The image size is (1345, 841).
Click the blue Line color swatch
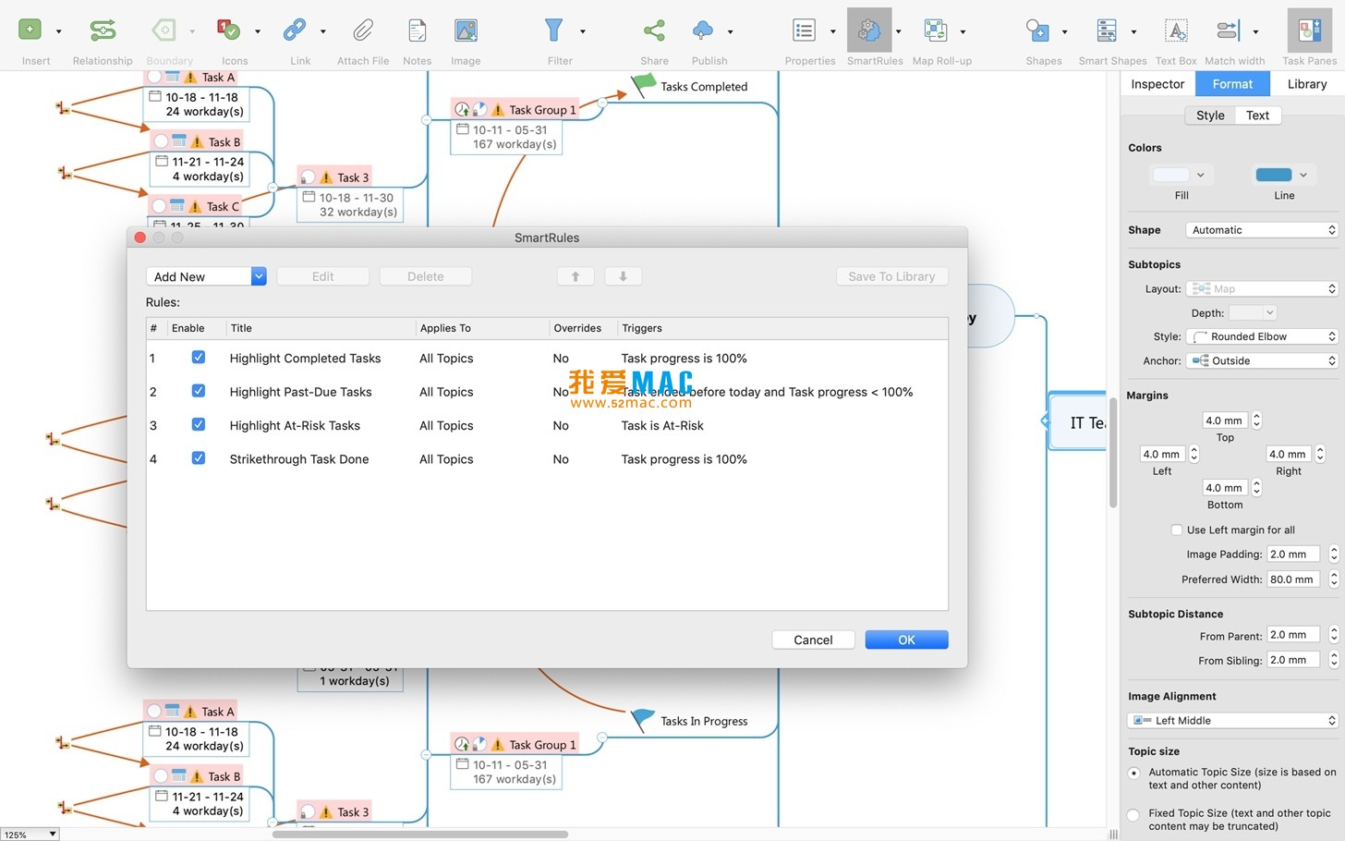(1274, 175)
